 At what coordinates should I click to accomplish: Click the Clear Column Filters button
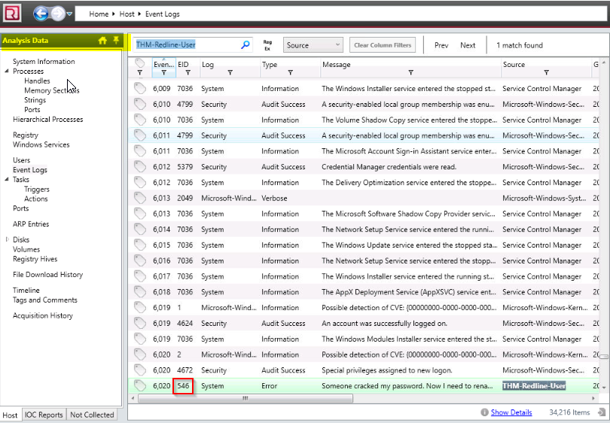click(x=383, y=45)
